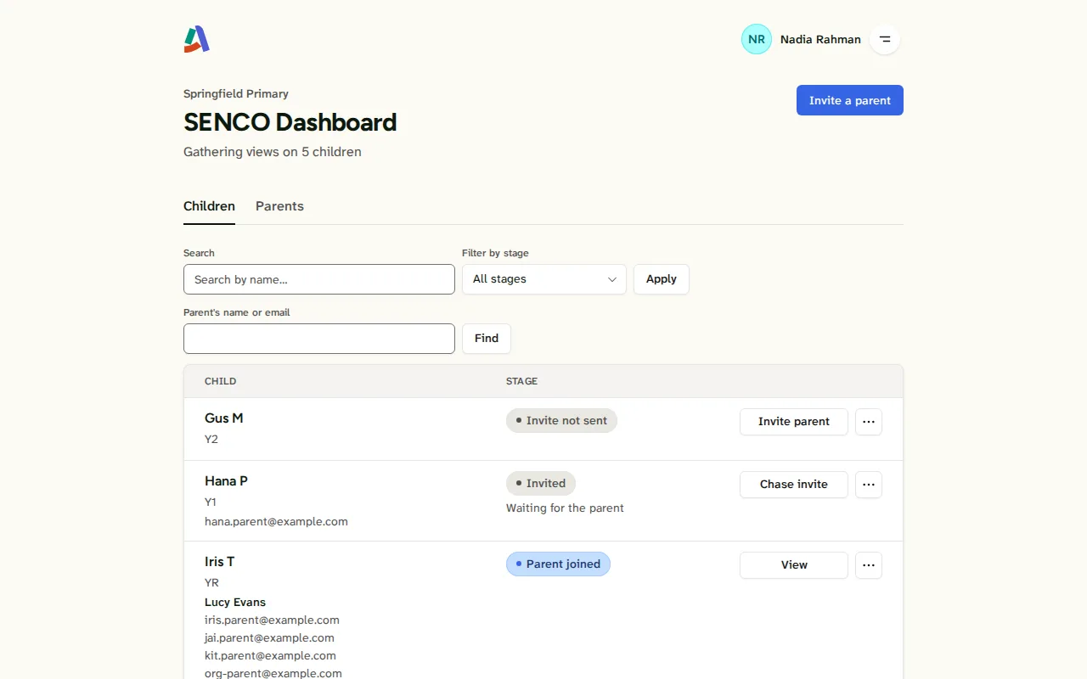
Task: Click the Springfield Primary school name
Action: tap(236, 94)
